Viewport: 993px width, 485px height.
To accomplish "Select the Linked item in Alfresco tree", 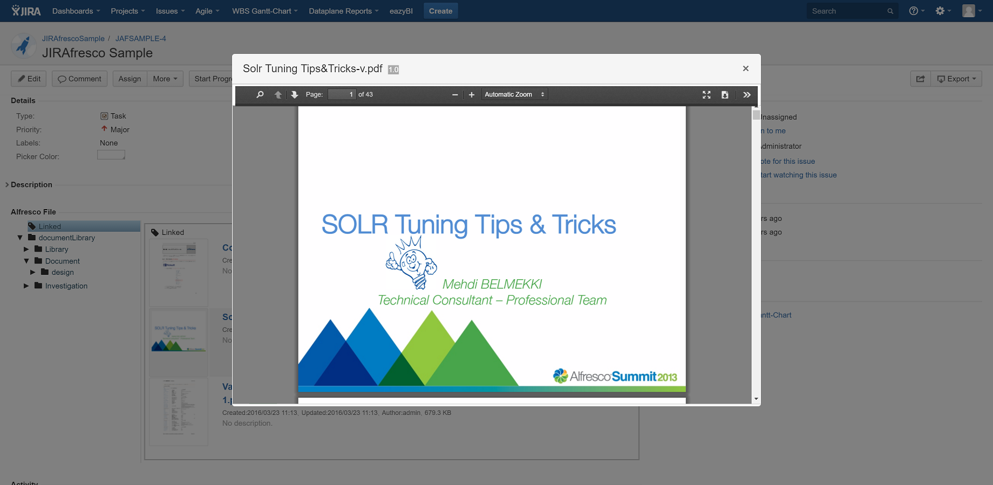I will [x=84, y=226].
